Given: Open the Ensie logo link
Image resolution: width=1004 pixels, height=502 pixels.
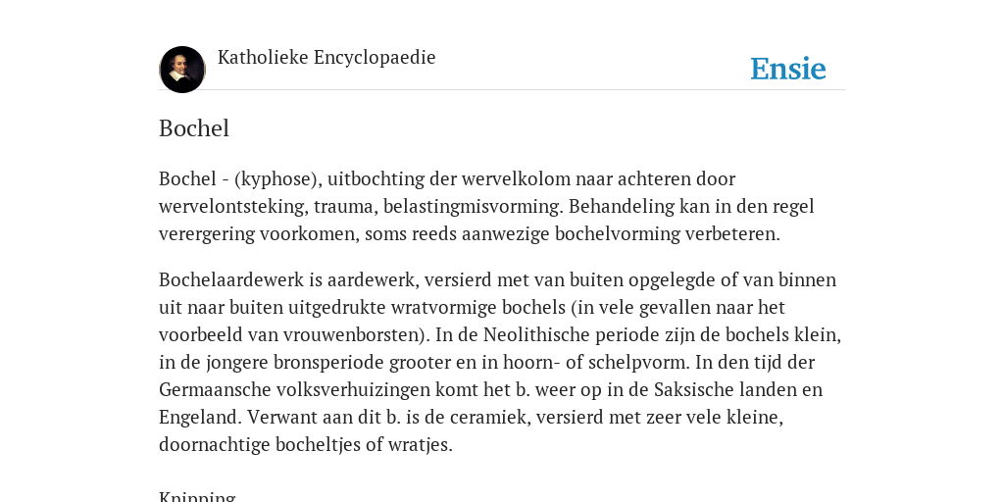Looking at the screenshot, I should pos(788,69).
